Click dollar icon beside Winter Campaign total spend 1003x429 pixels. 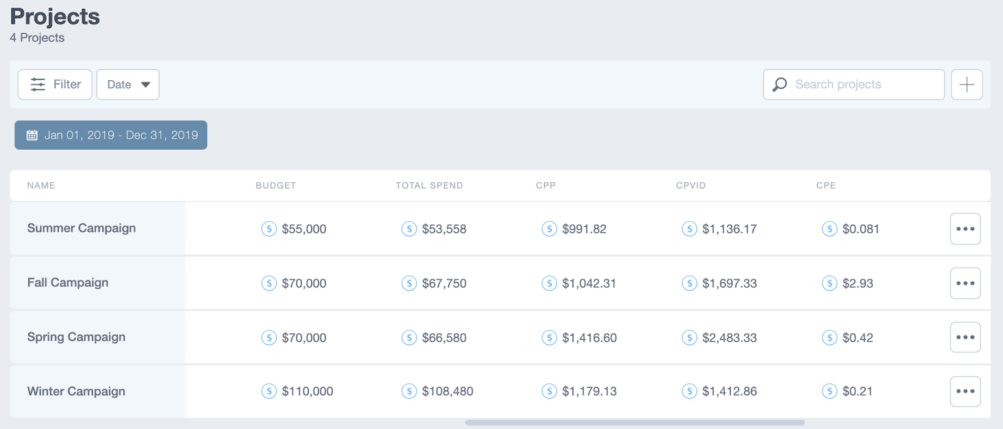click(409, 391)
